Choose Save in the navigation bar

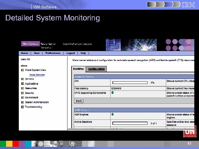click(37, 53)
